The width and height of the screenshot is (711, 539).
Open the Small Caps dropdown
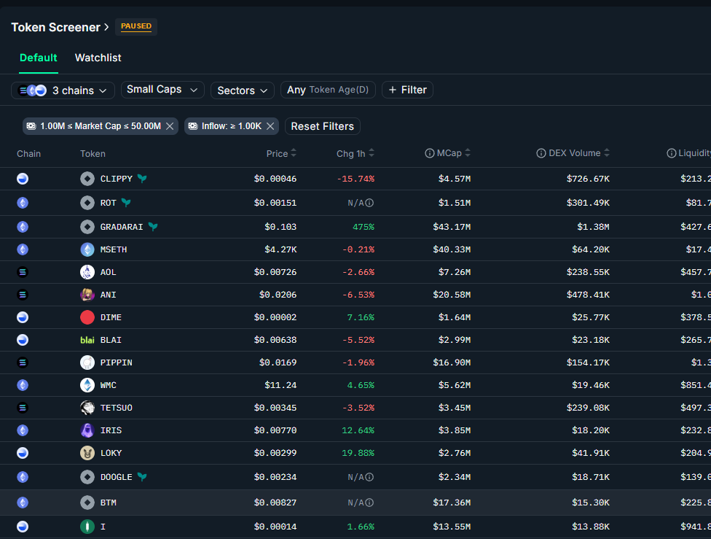(162, 90)
